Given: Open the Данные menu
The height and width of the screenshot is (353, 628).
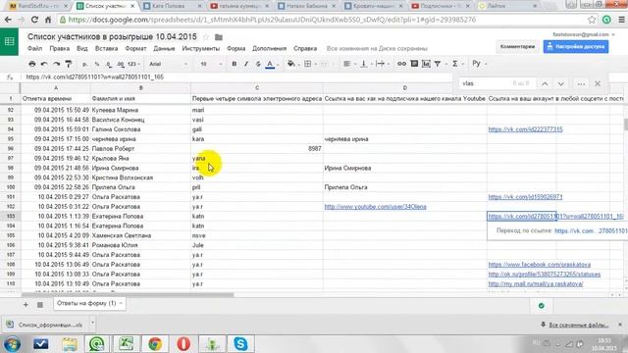Looking at the screenshot, I should tap(164, 48).
